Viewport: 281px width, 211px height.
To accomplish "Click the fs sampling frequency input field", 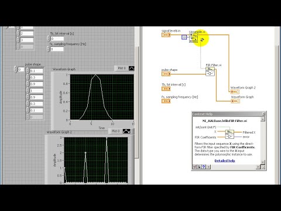I will [x=57, y=49].
